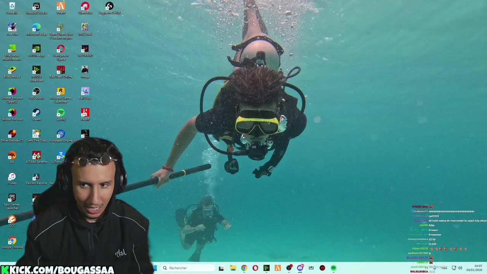This screenshot has height=274, width=487.
Task: Open Discord from the taskbar
Action: click(300, 268)
